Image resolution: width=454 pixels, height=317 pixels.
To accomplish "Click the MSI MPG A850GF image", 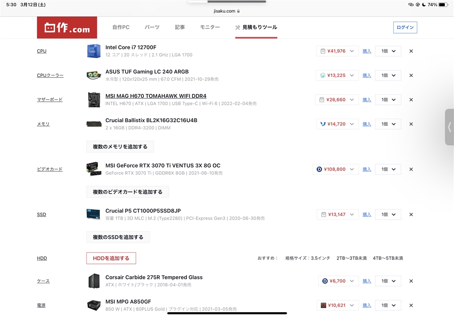I will point(94,305).
